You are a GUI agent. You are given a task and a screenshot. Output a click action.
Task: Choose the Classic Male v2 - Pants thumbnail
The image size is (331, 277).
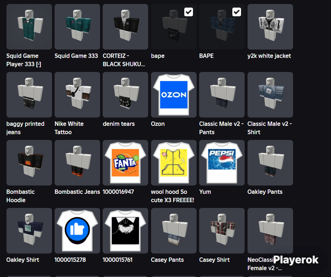click(x=222, y=95)
